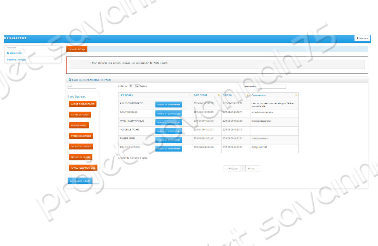Screen dimensions: 378x246
Task: Go to the Suivant pagination page
Action: pyautogui.click(x=252, y=168)
